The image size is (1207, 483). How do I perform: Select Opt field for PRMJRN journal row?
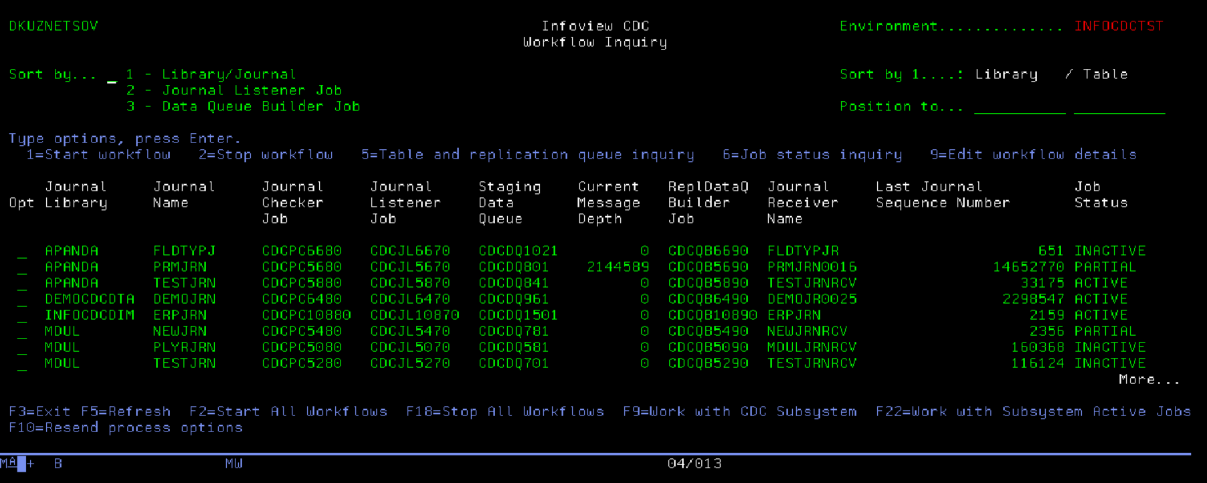(22, 268)
